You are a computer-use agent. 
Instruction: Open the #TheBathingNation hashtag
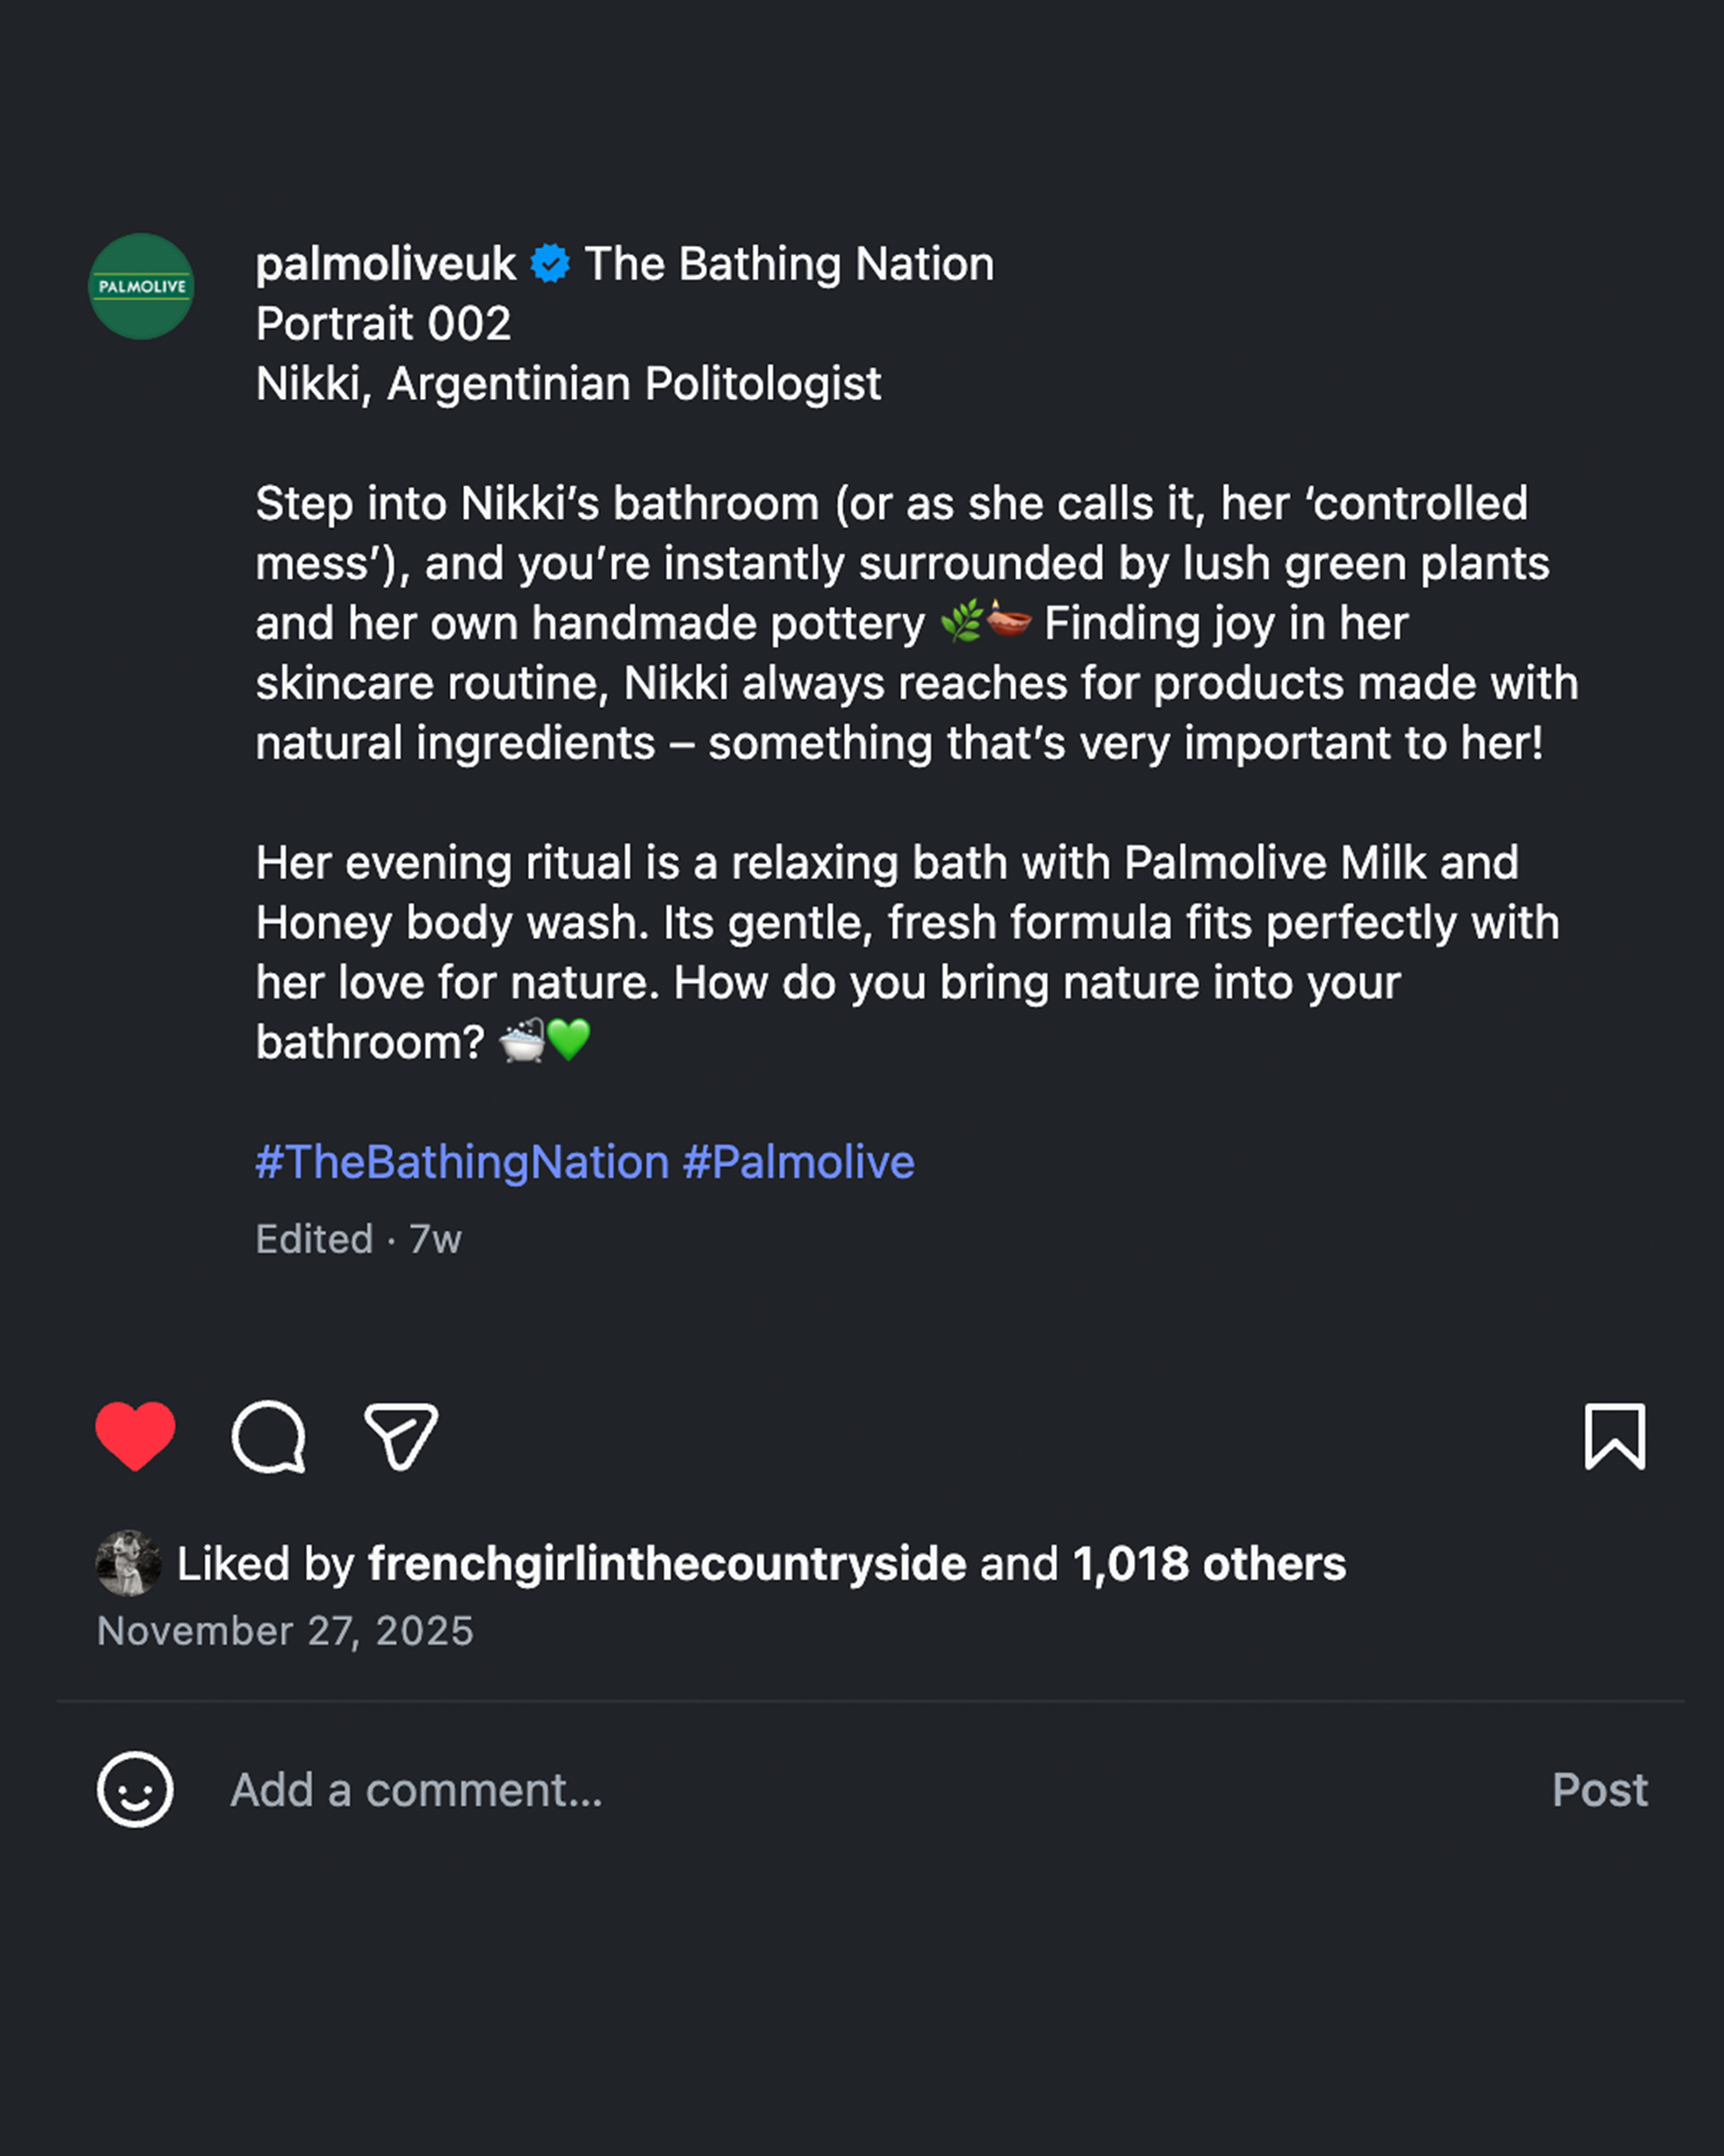pyautogui.click(x=462, y=1162)
